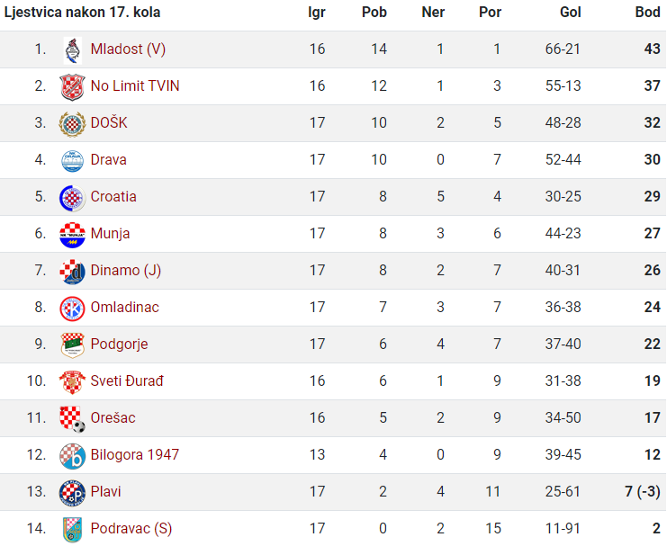The width and height of the screenshot is (667, 546).
Task: Click the DOŠK club crest
Action: (72, 124)
